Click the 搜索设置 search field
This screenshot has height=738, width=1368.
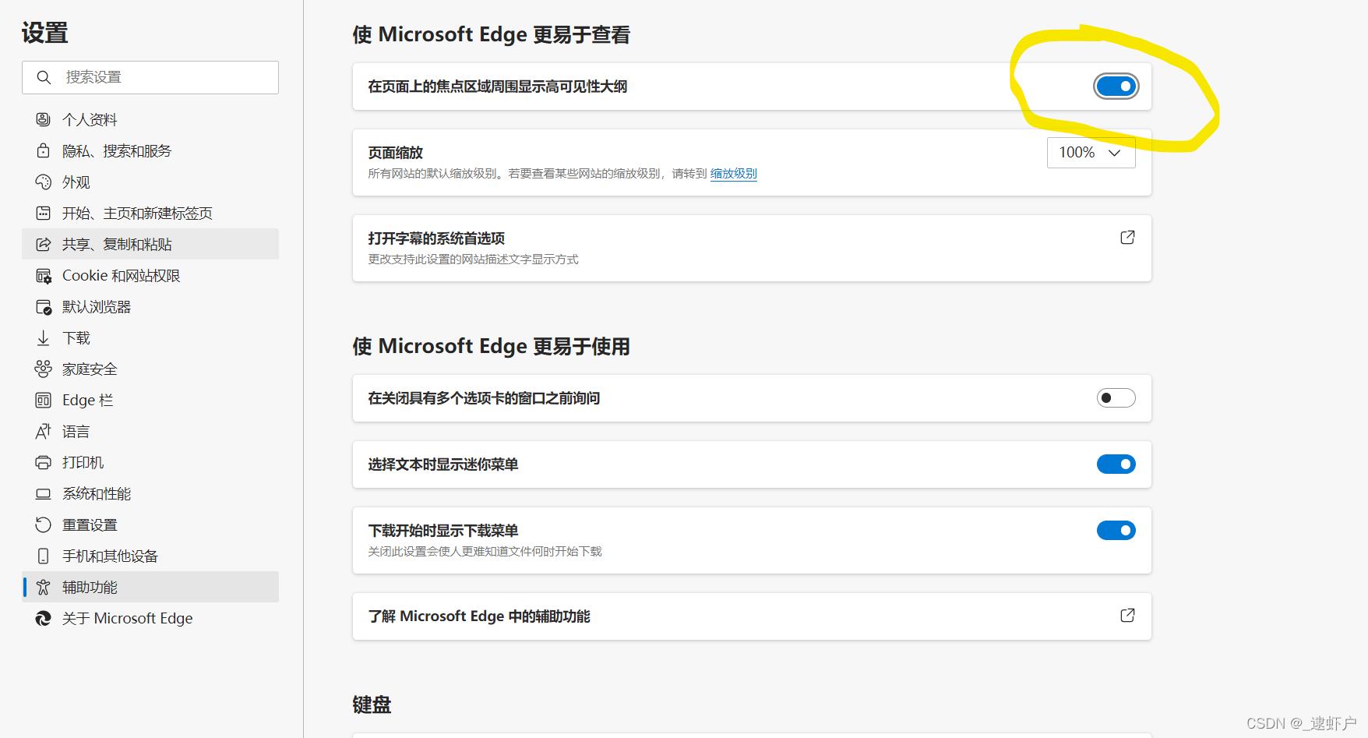point(150,77)
